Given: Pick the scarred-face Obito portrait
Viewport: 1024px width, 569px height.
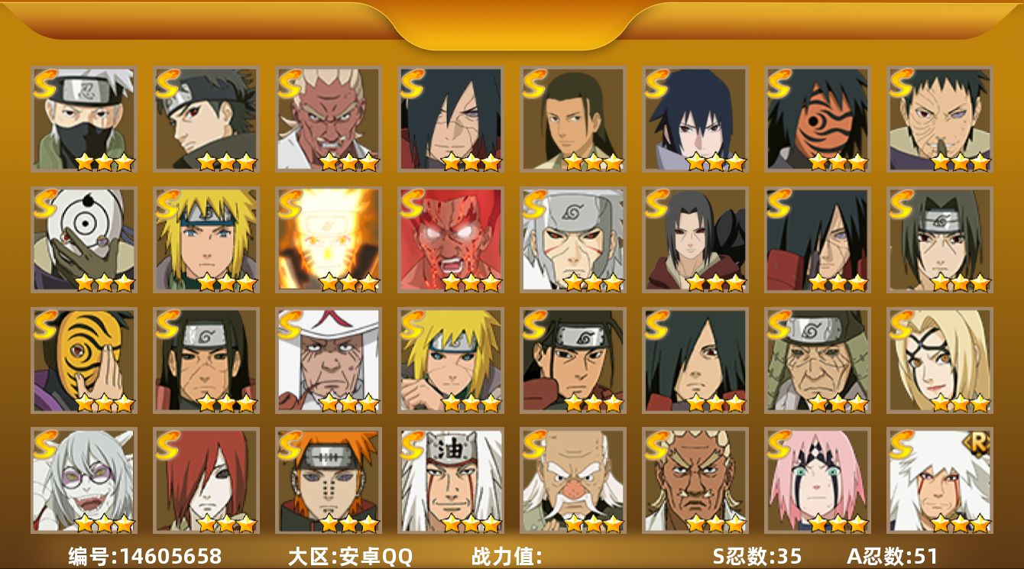Looking at the screenshot, I should [x=939, y=118].
